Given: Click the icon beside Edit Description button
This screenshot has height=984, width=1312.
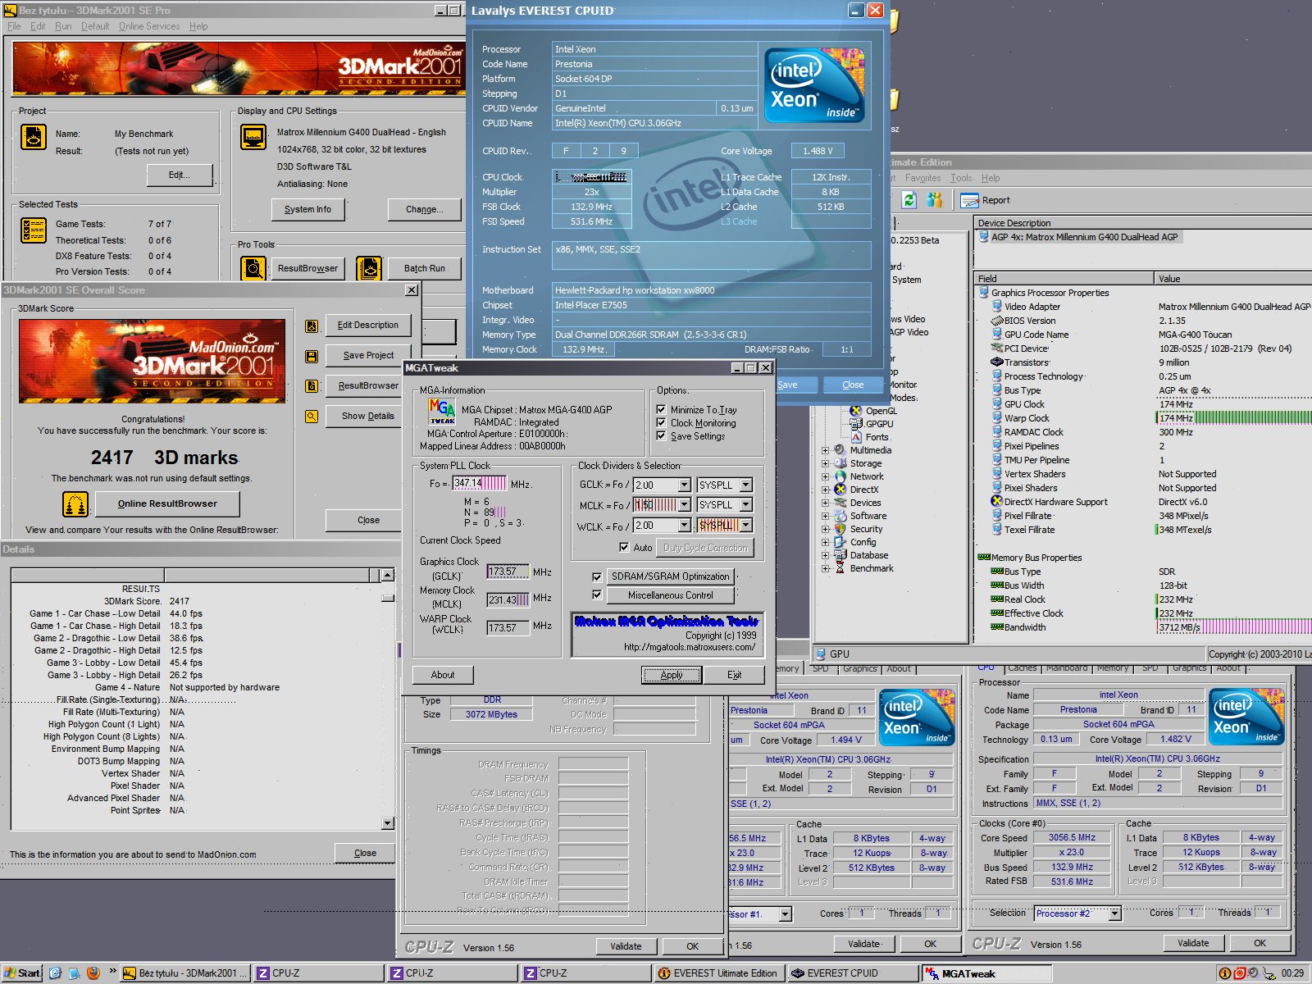Looking at the screenshot, I should point(312,326).
